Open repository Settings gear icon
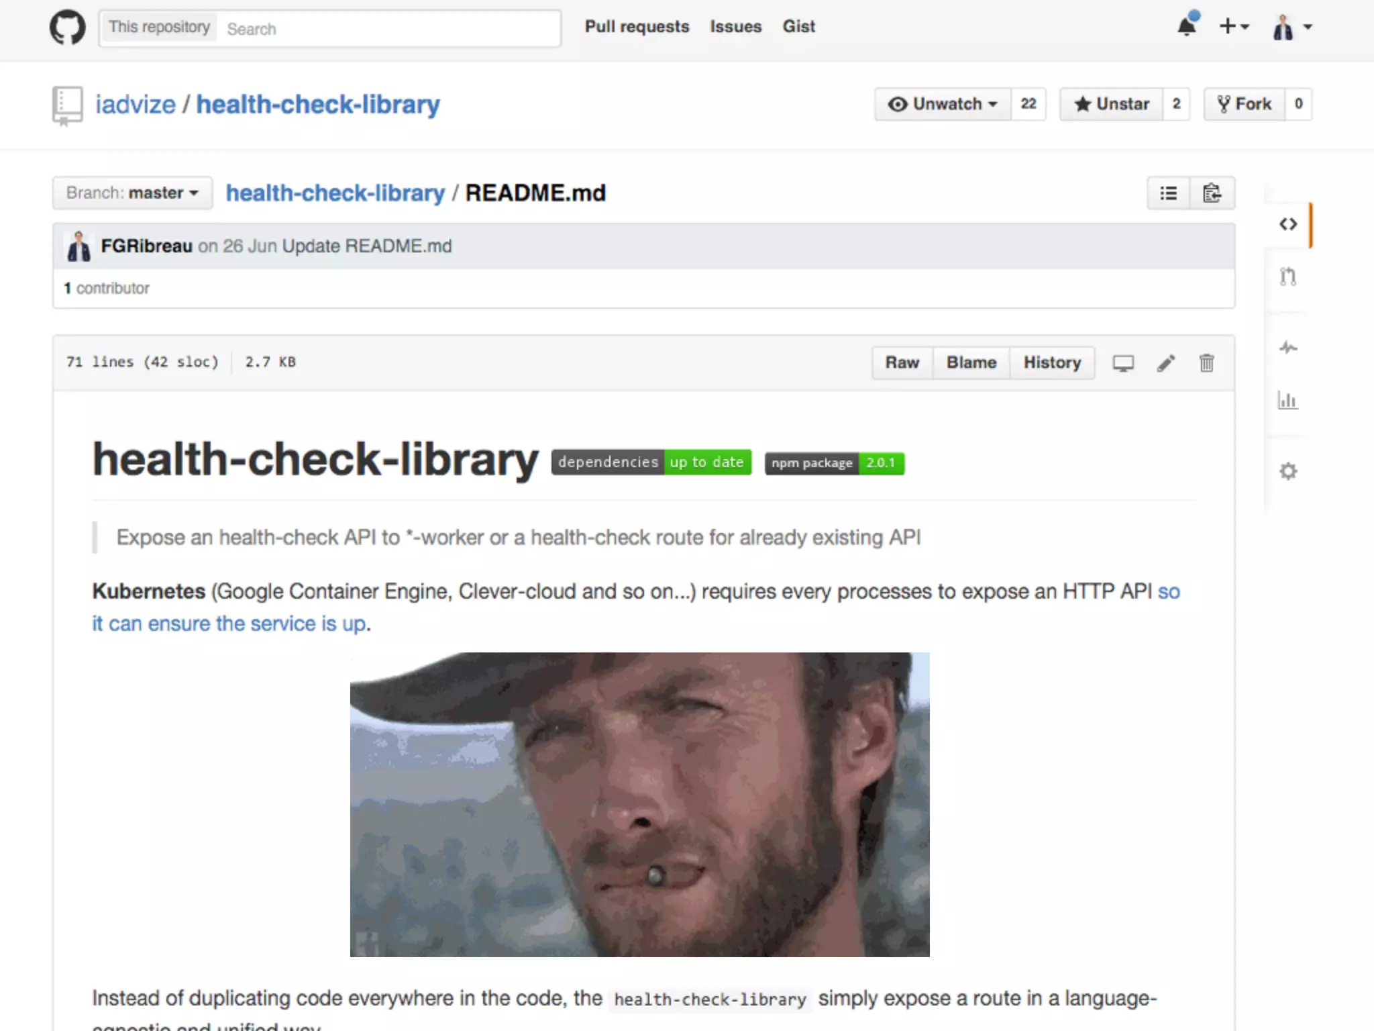Screen dimensions: 1374x1031 click(x=1287, y=471)
